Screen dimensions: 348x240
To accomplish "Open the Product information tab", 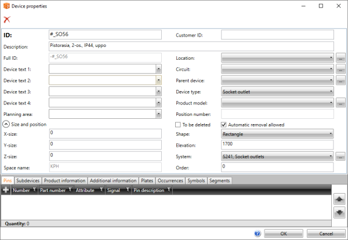I will point(65,180).
